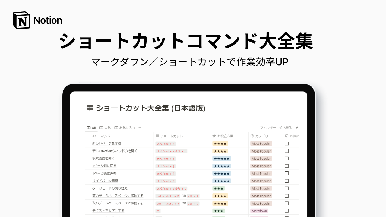This screenshot has width=386, height=217.
Task: Click the ** markdown shortcut cell
Action: [158, 211]
